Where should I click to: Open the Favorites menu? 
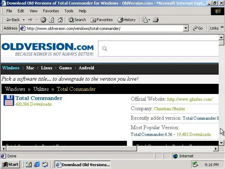(51, 11)
